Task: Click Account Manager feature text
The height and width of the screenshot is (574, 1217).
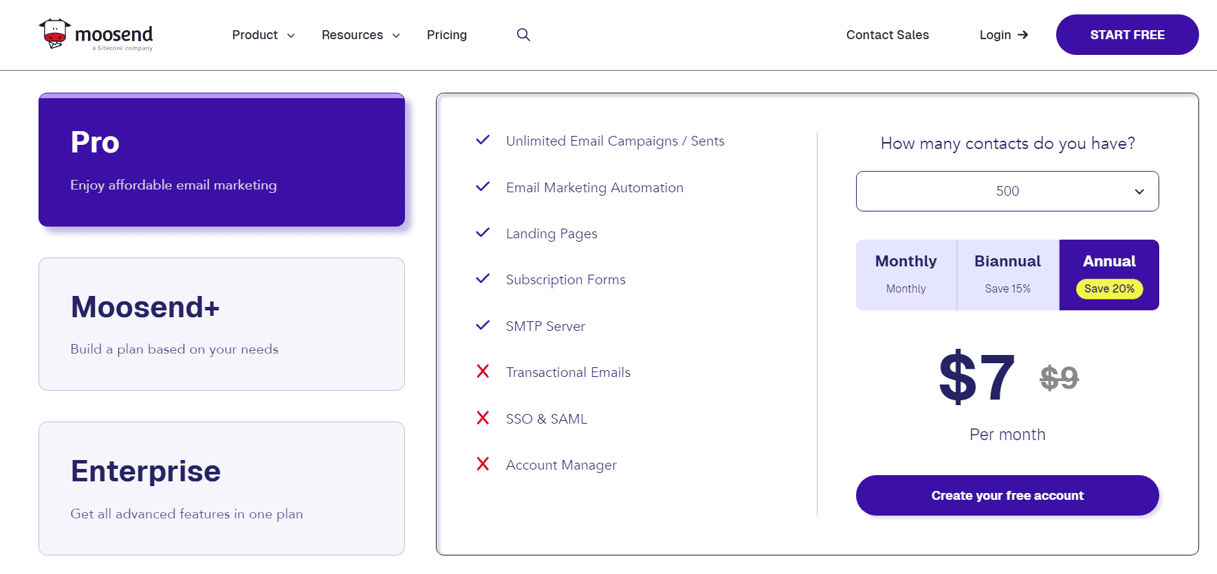Action: pos(561,465)
